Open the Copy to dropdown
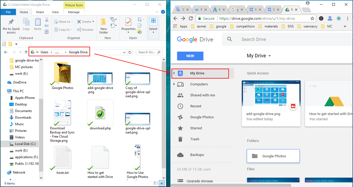 point(63,30)
